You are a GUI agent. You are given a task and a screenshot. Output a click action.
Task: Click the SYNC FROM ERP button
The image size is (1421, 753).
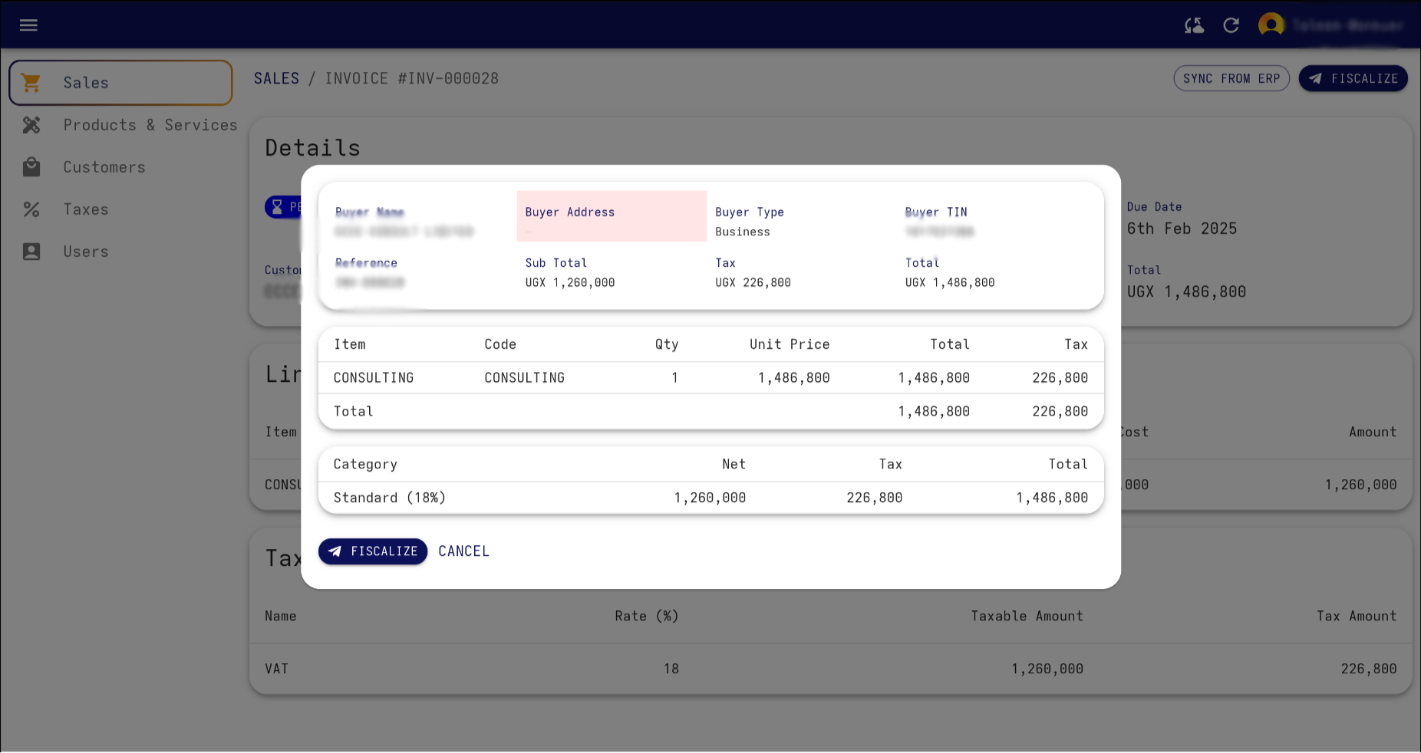point(1231,78)
